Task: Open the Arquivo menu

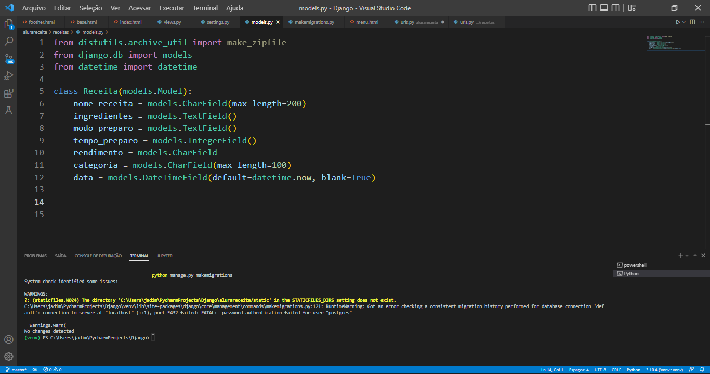Action: [x=34, y=8]
